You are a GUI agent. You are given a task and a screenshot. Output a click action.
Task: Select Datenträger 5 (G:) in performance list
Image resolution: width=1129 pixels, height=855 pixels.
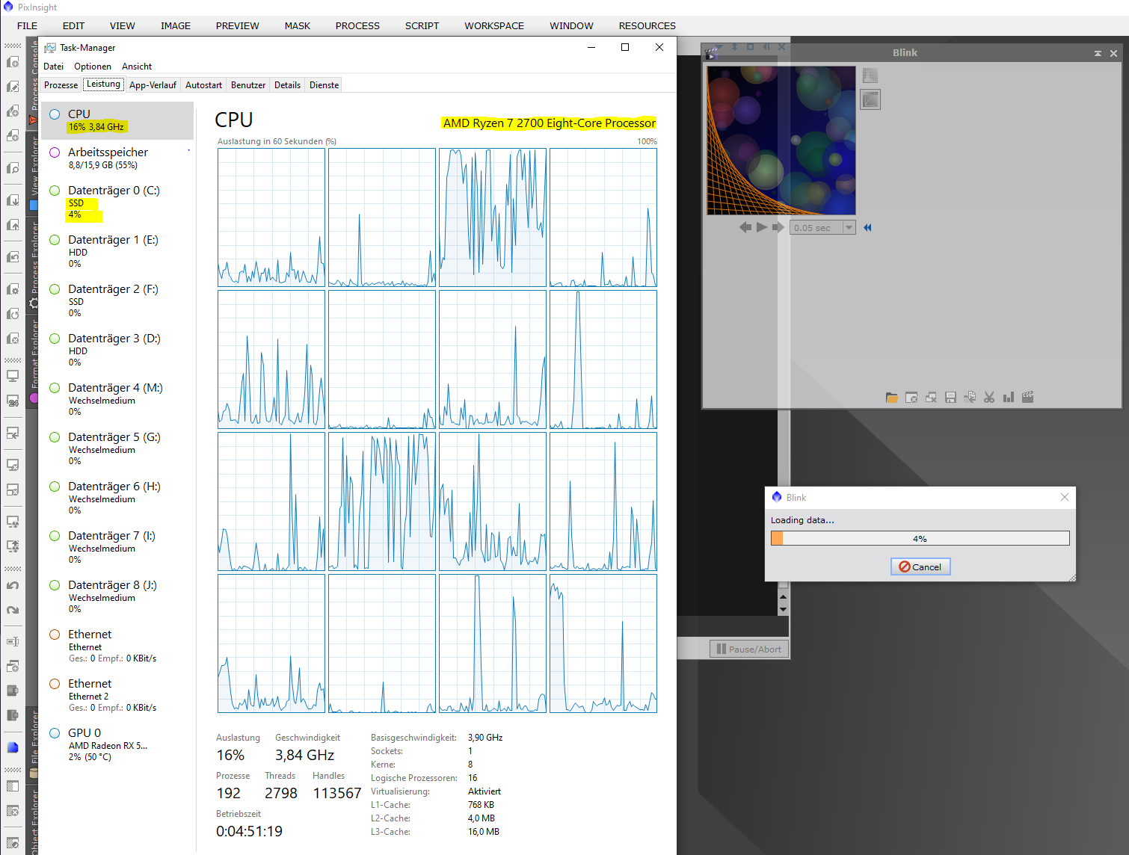(x=118, y=448)
